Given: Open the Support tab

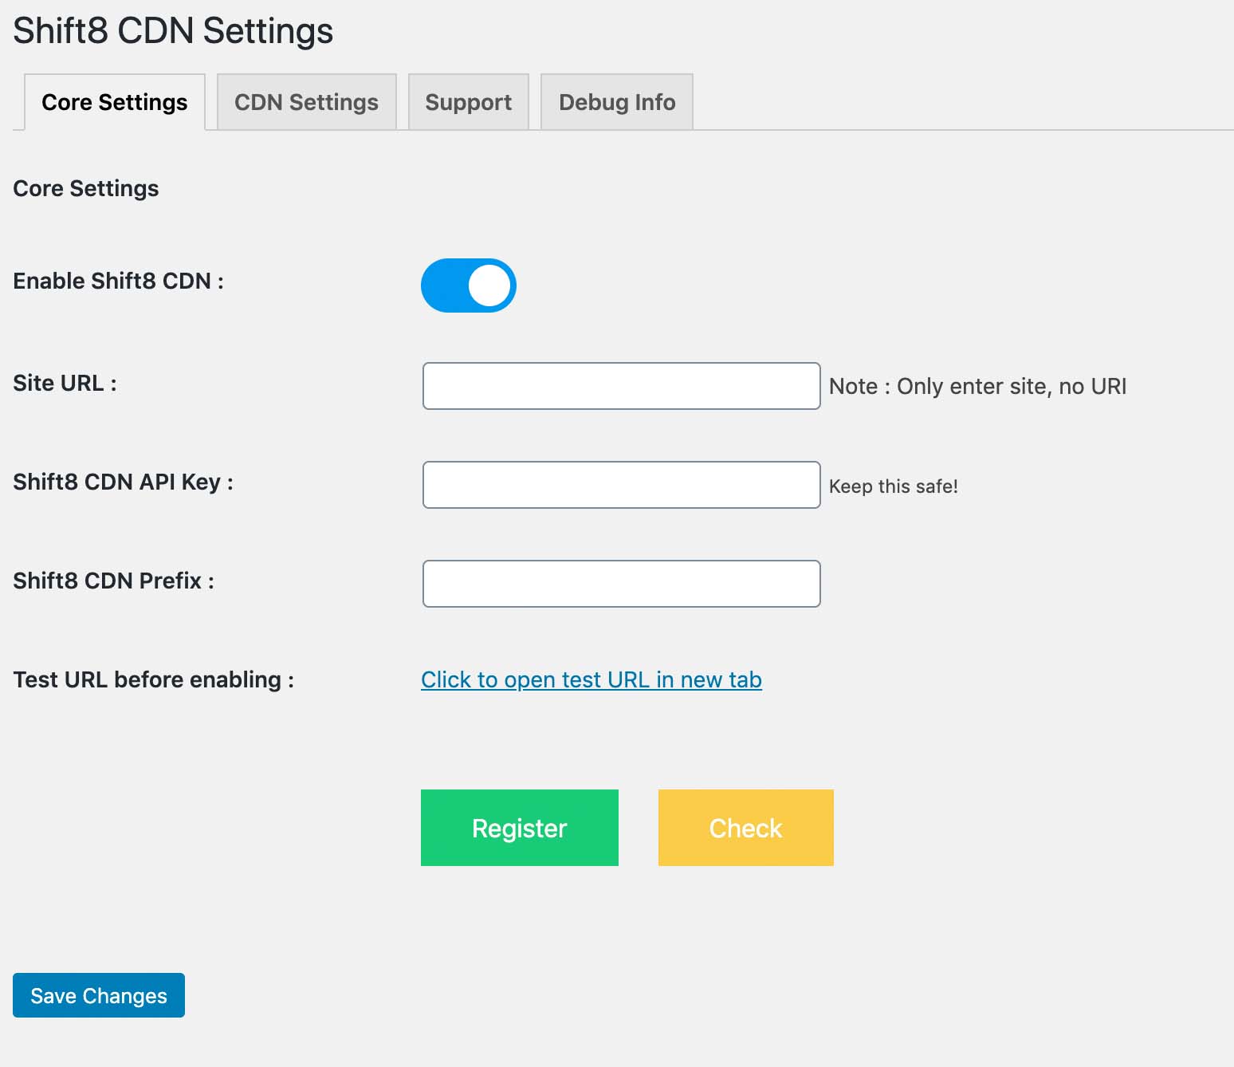Looking at the screenshot, I should [468, 102].
